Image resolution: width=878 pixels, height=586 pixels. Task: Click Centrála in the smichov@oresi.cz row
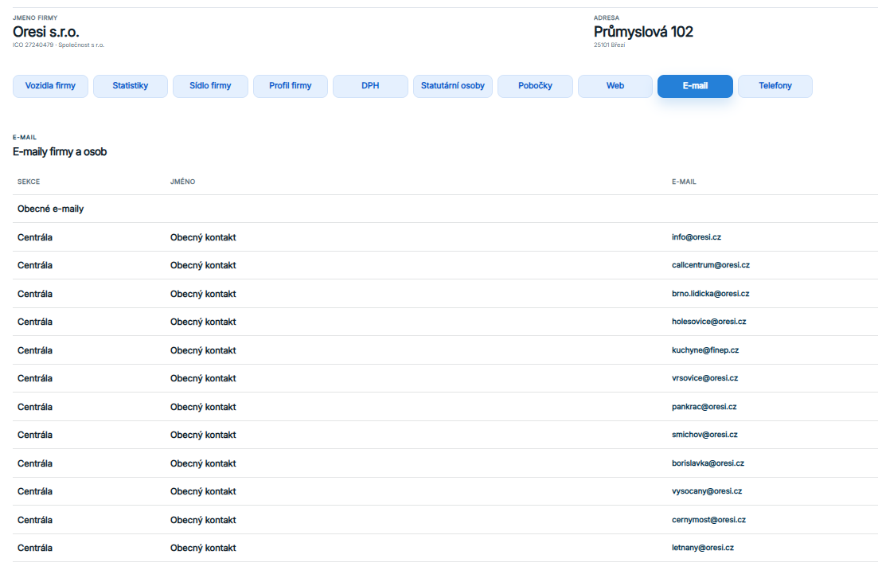(35, 435)
